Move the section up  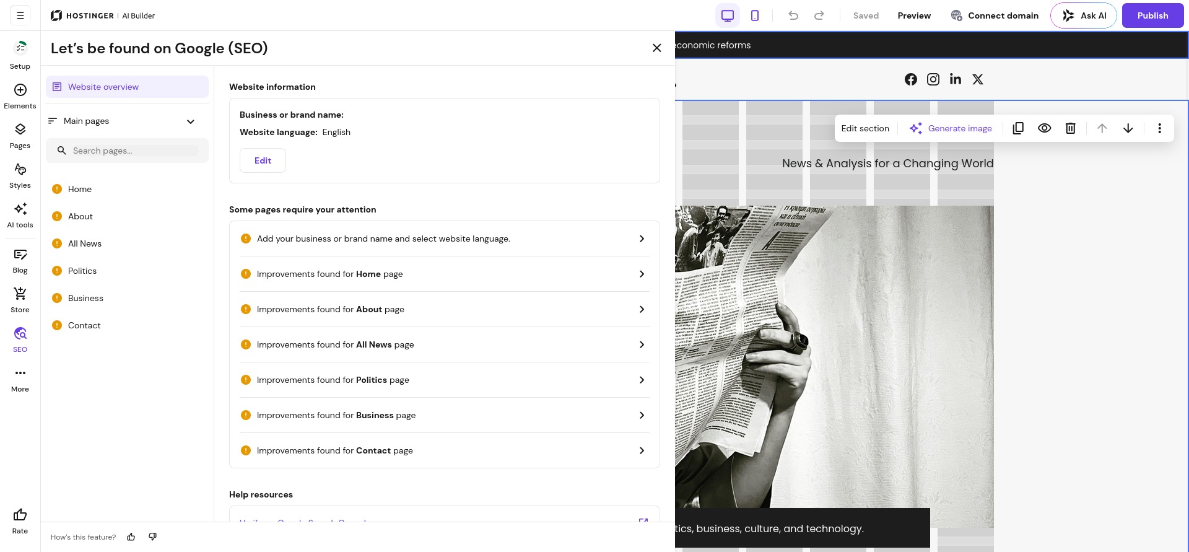1102,128
